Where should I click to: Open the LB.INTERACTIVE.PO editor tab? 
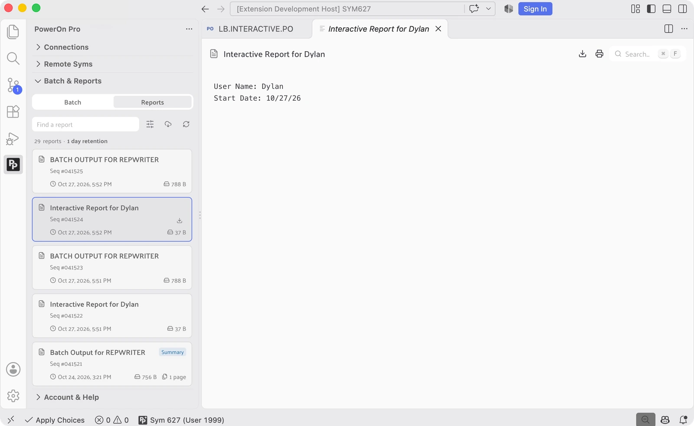click(x=257, y=29)
